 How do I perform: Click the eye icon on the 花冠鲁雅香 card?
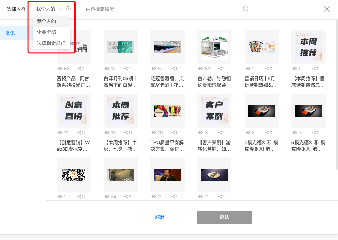click(x=154, y=69)
